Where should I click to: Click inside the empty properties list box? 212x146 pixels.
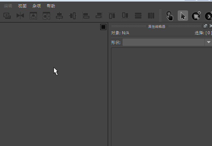click(162, 97)
